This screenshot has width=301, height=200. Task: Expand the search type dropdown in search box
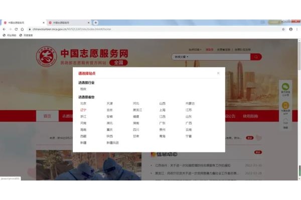pyautogui.click(x=182, y=57)
